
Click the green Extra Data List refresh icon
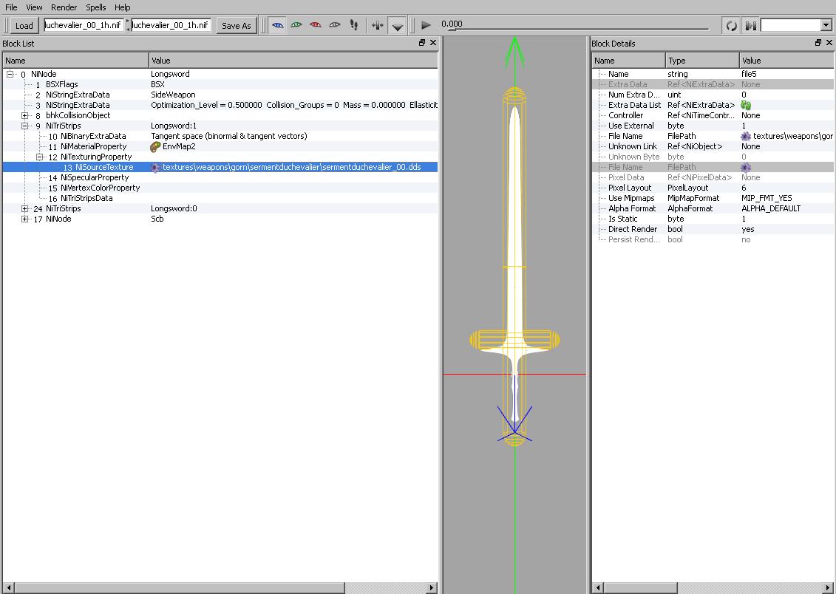[x=746, y=106]
